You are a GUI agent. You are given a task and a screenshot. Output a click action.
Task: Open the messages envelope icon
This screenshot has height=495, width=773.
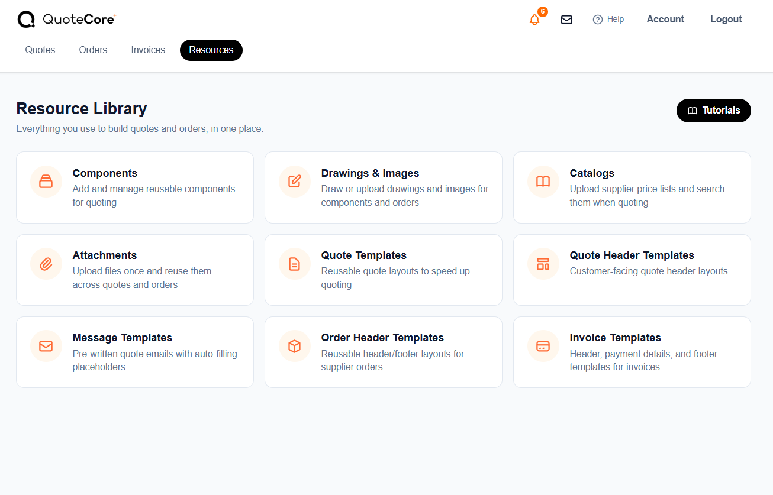click(566, 20)
